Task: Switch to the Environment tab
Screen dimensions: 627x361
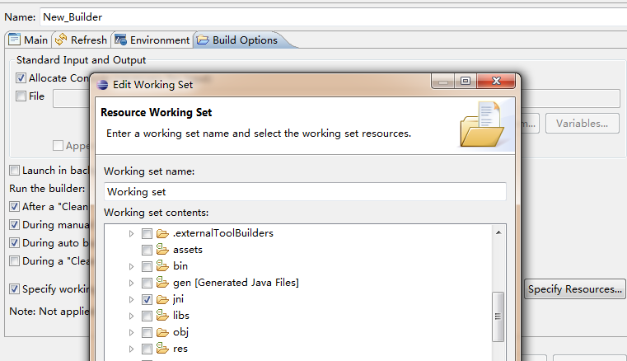Action: pyautogui.click(x=152, y=40)
